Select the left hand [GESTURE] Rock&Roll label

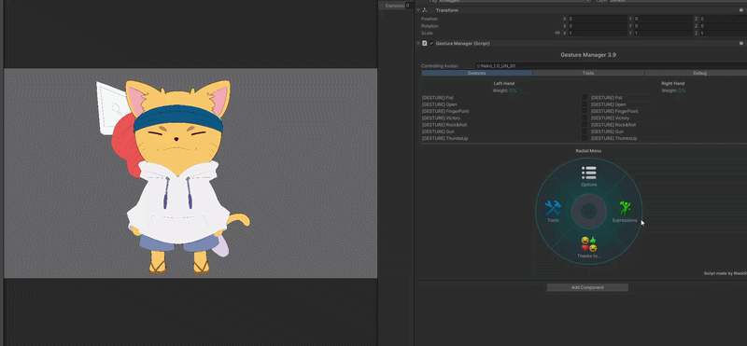pos(444,125)
